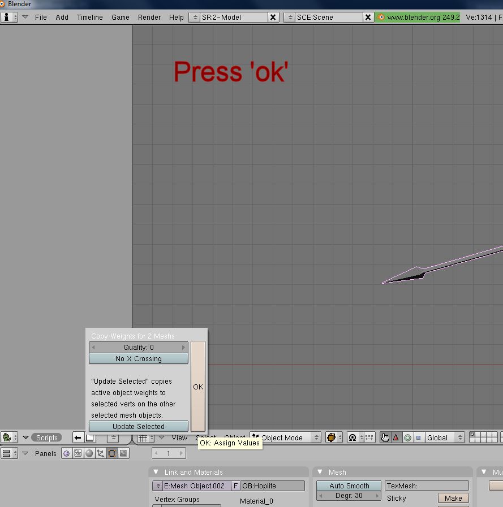Open the Game menu
503x507 pixels.
point(121,17)
